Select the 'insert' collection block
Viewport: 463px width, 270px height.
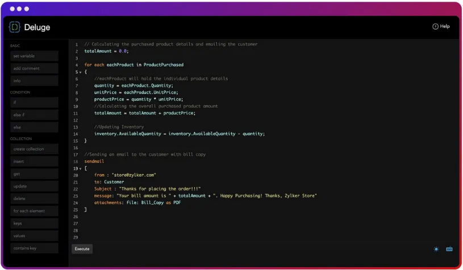(x=34, y=161)
